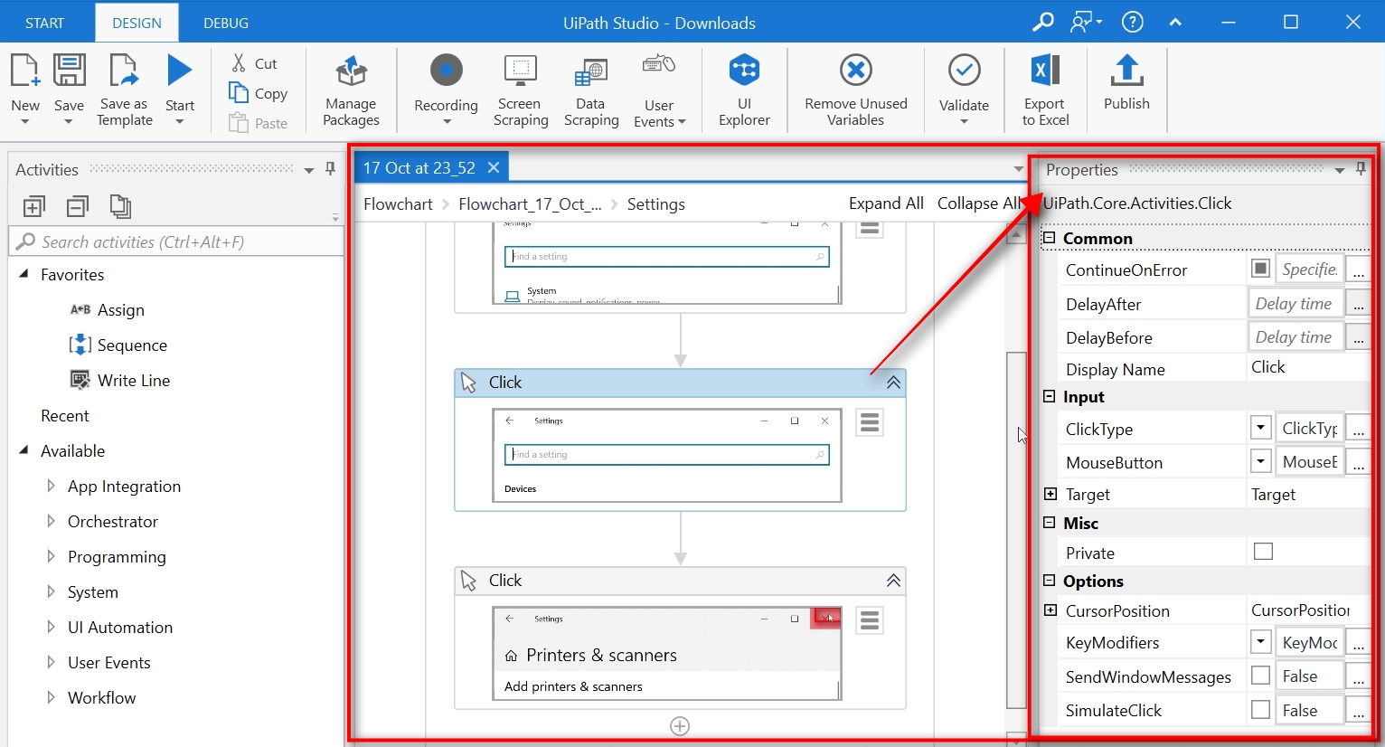The width and height of the screenshot is (1385, 747).
Task: Switch to the DEBUG ribbon tab
Action: 225,23
